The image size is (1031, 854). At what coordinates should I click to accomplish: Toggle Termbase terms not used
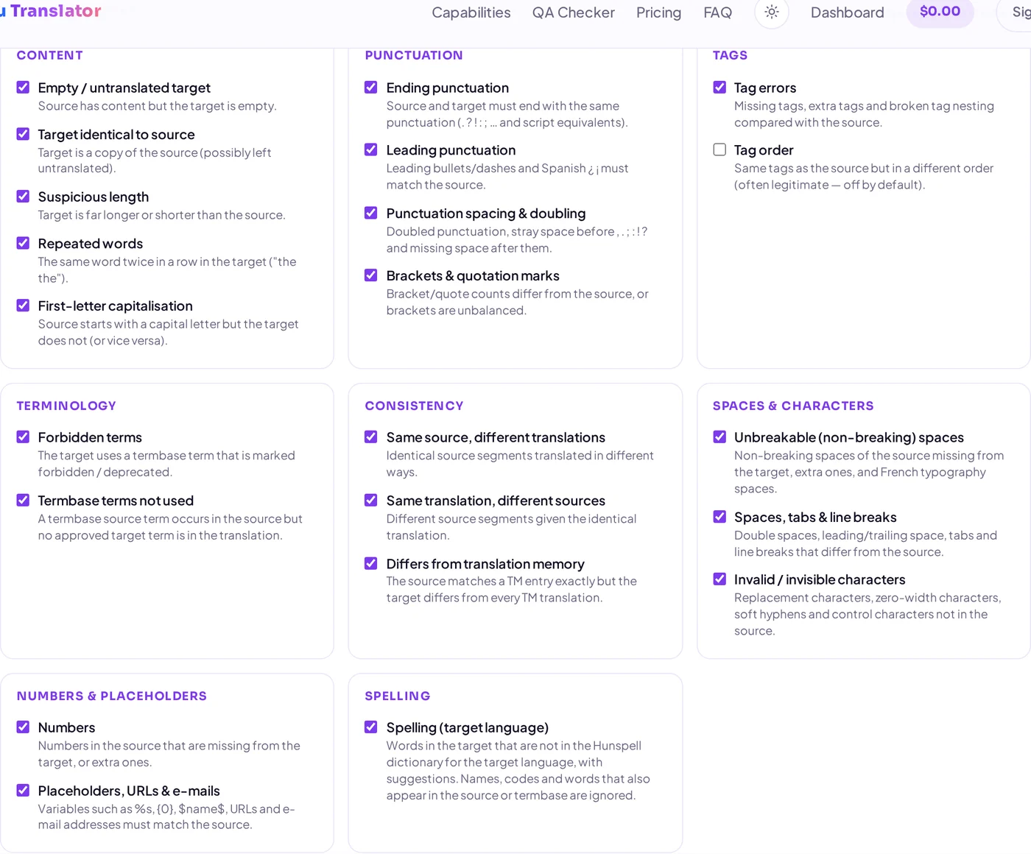pos(23,500)
